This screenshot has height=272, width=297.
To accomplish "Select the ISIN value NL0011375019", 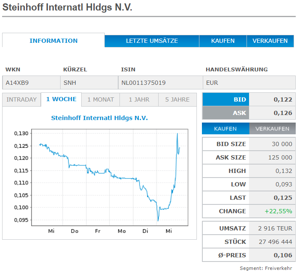I will pyautogui.click(x=143, y=83).
